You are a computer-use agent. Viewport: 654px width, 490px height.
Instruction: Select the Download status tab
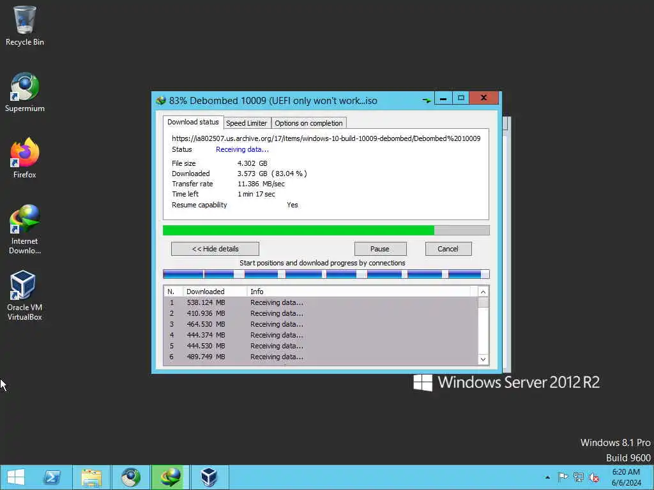pos(193,122)
